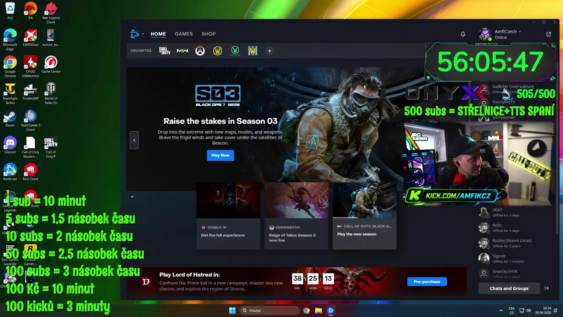Switch to the GAMES tab
563x317 pixels.
tap(183, 34)
